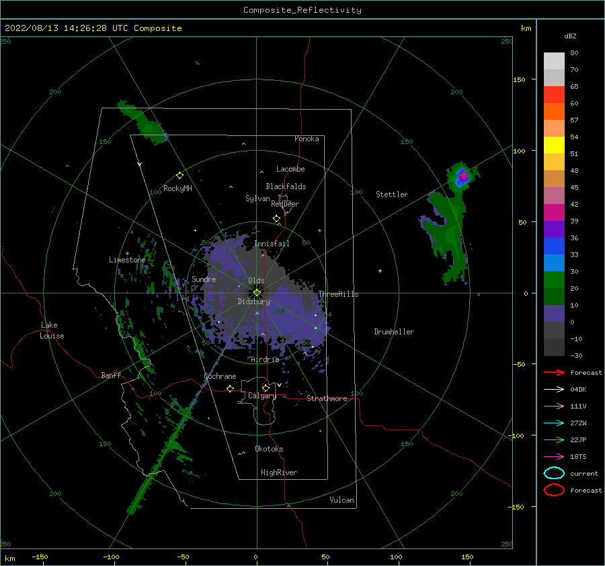This screenshot has height=566, width=605.
Task: Click the yellow diamond marker below Cochrane
Action: pyautogui.click(x=231, y=388)
